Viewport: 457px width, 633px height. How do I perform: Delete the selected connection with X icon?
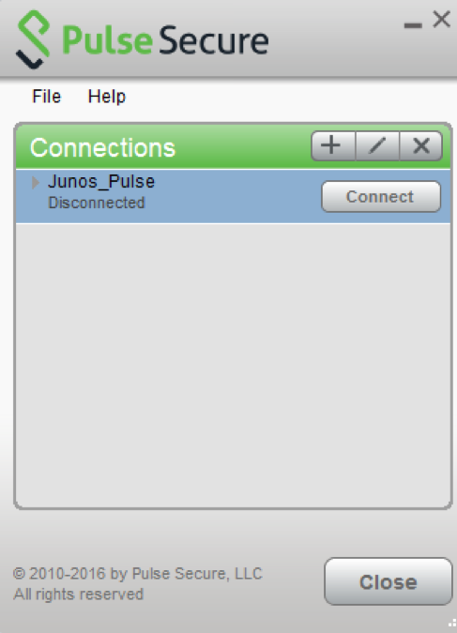click(421, 145)
